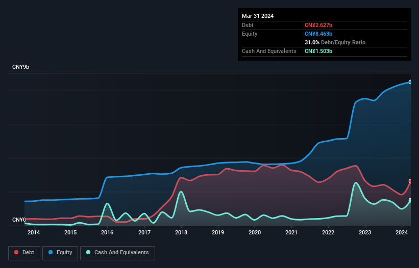Image resolution: width=419 pixels, height=268 pixels.
Task: Select the Equity end-point marker on chart
Action: click(x=410, y=82)
